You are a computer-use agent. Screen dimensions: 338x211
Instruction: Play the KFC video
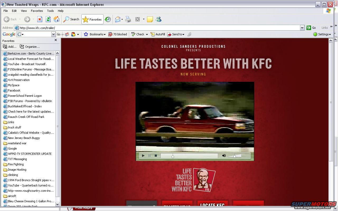click(143, 156)
